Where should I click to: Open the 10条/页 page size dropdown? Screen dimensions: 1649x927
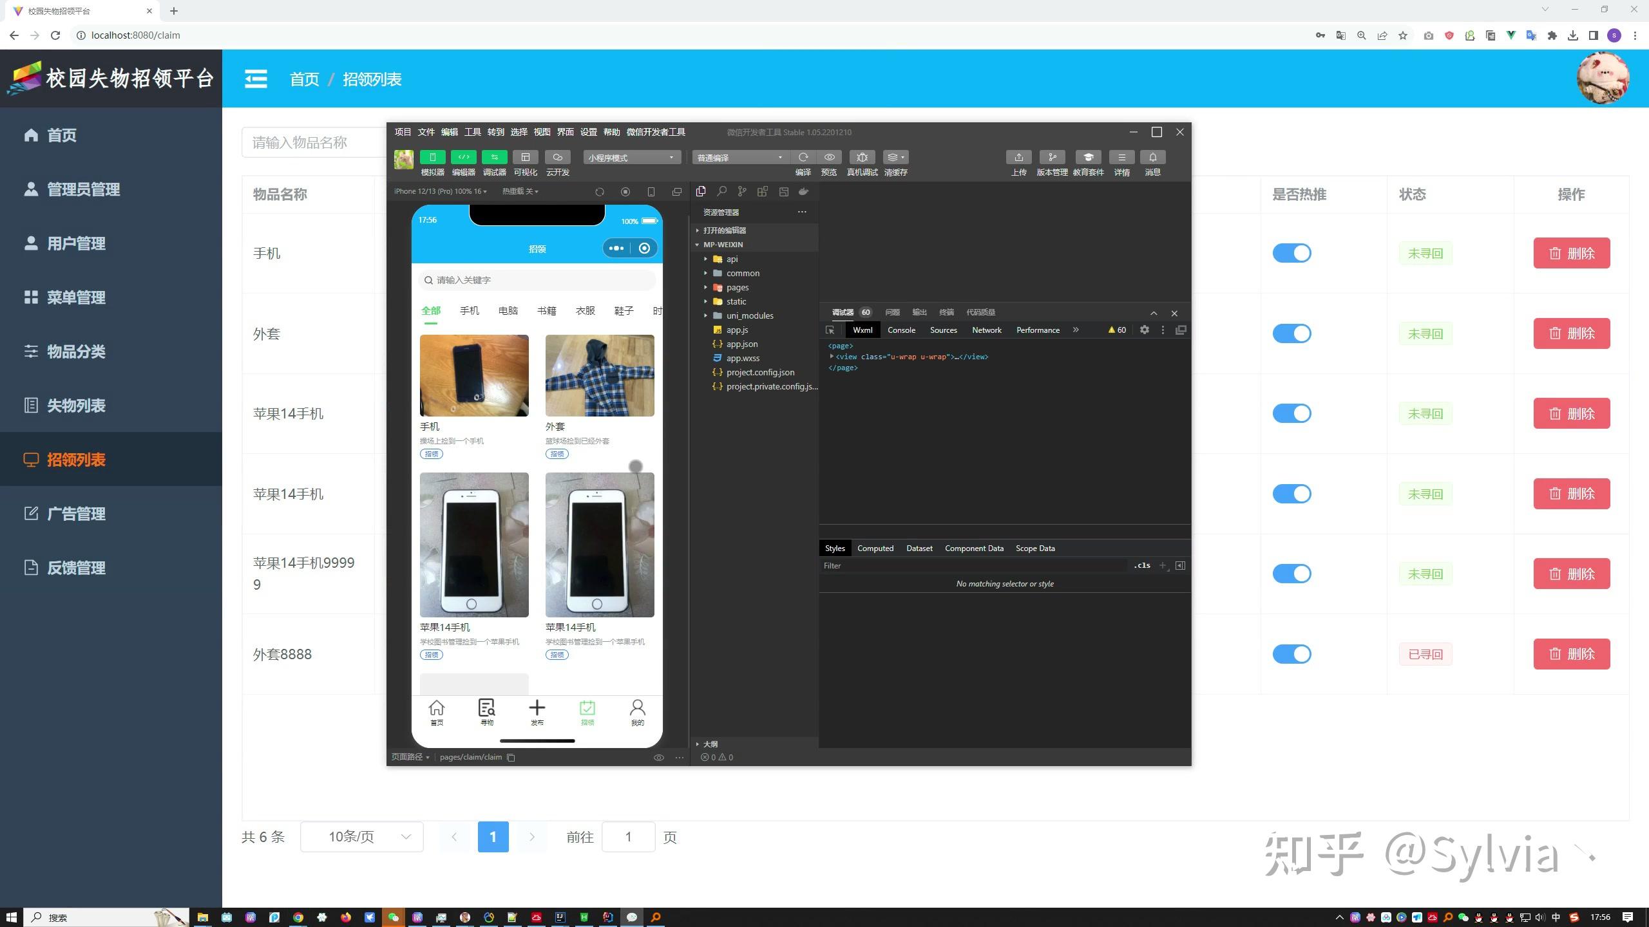[361, 837]
